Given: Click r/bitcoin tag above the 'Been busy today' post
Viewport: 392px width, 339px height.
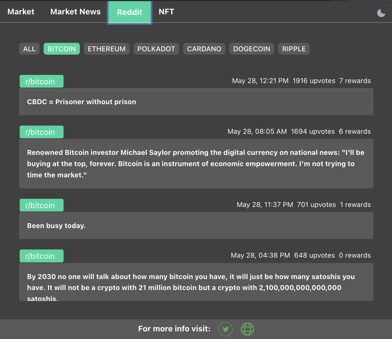Looking at the screenshot, I should [42, 205].
